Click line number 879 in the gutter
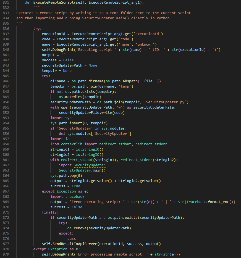The width and height of the screenshot is (241, 258). (x=6, y=254)
